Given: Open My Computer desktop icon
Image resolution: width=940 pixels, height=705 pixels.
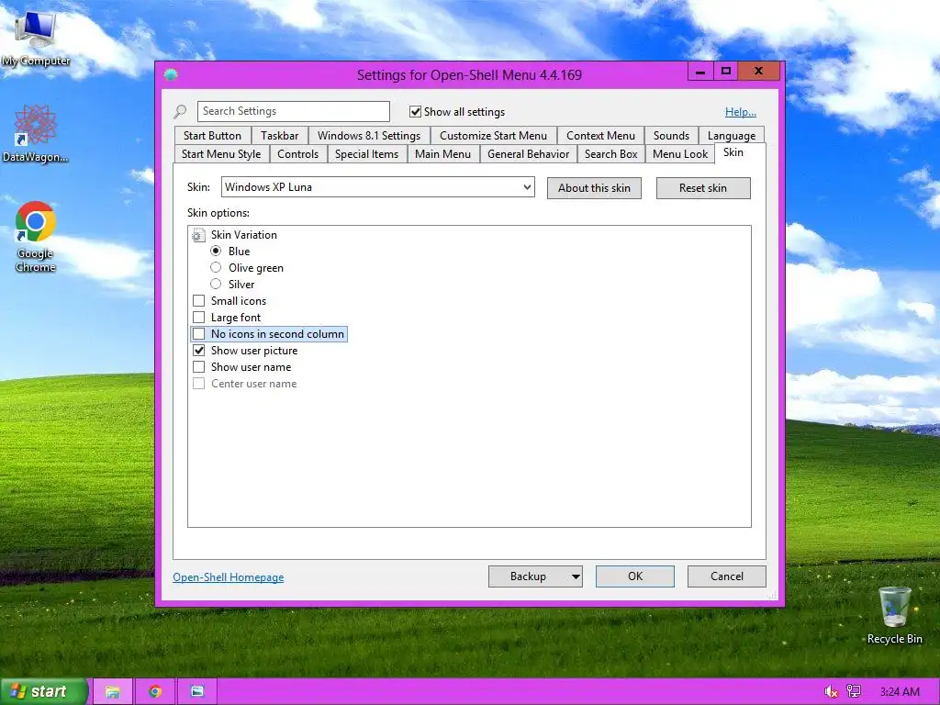Looking at the screenshot, I should pyautogui.click(x=36, y=38).
